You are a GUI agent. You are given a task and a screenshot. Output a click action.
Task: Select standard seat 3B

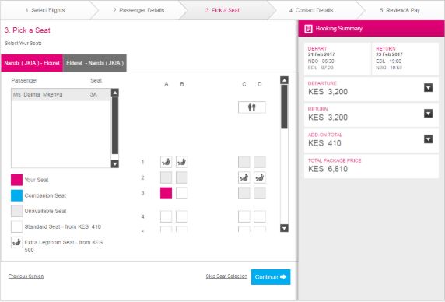181,193
